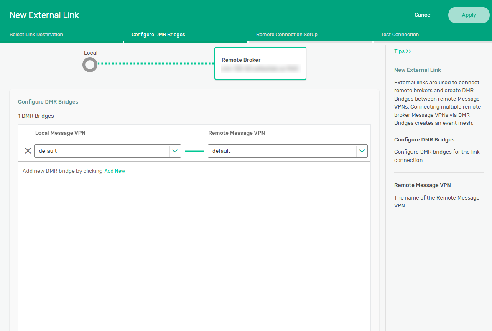The image size is (492, 331).
Task: Collapse the Tips panel via Tips >>
Action: coord(403,51)
